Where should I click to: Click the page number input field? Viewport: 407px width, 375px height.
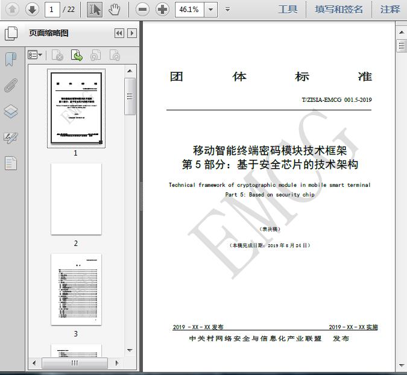(x=52, y=10)
